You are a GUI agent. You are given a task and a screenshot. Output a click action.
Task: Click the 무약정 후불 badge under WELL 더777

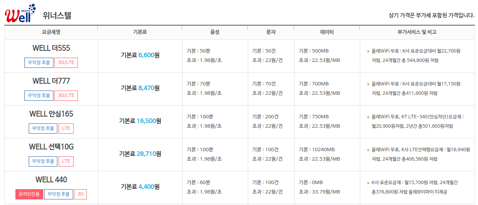[x=39, y=95]
